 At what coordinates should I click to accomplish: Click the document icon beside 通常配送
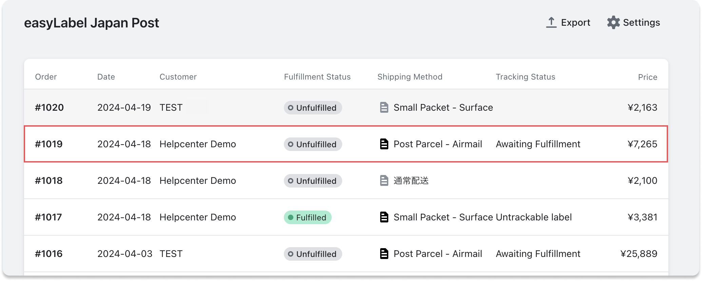(x=384, y=180)
